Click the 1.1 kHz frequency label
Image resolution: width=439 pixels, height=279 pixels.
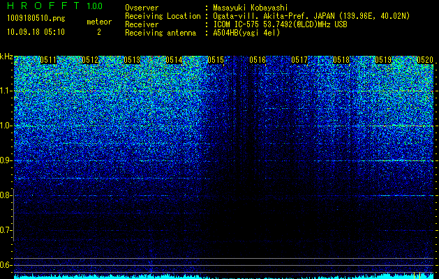[6, 91]
